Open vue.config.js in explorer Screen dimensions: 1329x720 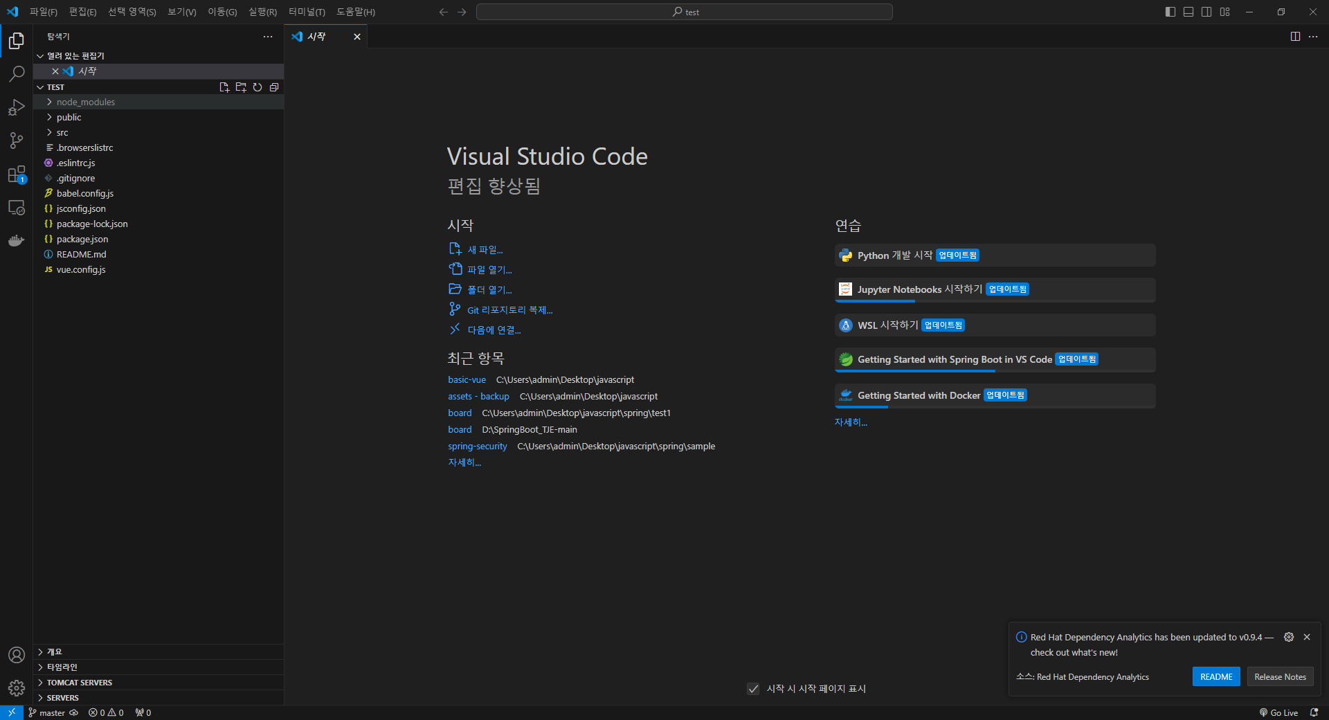tap(159, 269)
